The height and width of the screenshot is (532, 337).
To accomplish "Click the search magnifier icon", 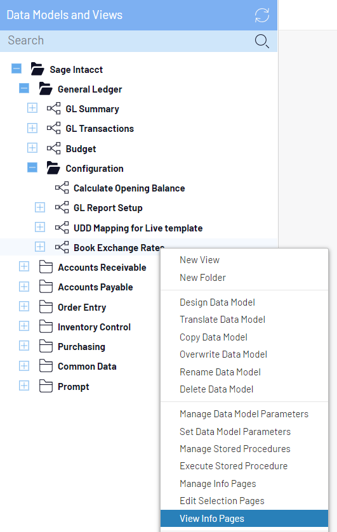I will click(262, 41).
